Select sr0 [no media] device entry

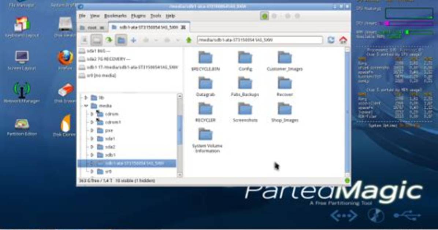pyautogui.click(x=97, y=75)
